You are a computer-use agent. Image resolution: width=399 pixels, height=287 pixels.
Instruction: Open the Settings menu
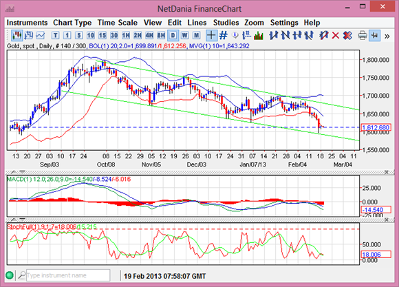point(284,23)
